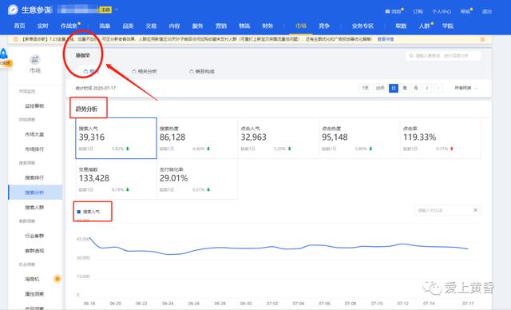The height and width of the screenshot is (310, 511).
Task: Open the 竞争 nav tab
Action: [324, 26]
